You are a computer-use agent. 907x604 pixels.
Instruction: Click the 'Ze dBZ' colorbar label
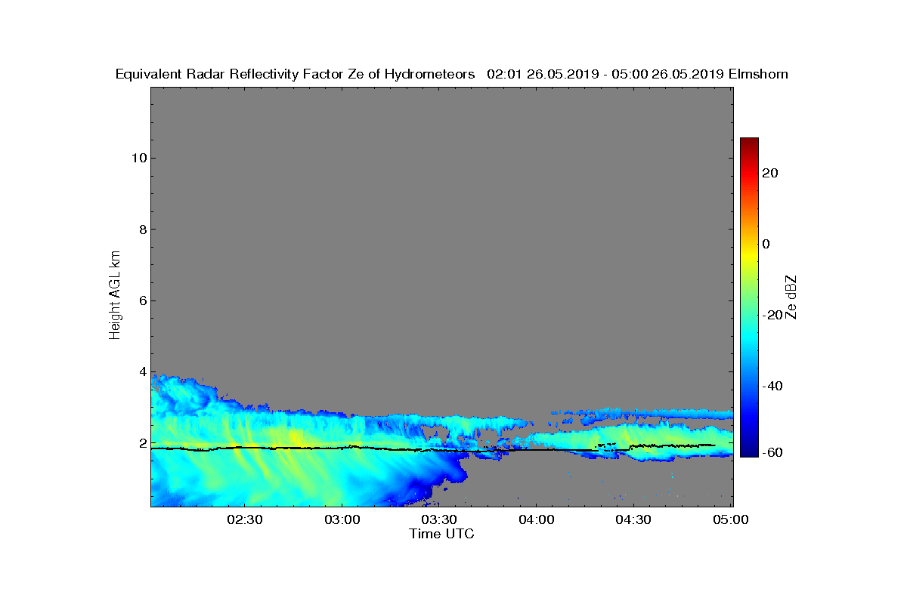coord(791,297)
